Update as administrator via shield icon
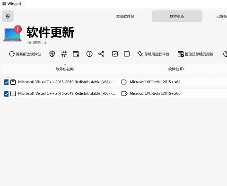Image resolution: width=227 pixels, height=186 pixels. click(x=52, y=54)
